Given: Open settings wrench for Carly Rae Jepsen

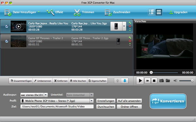Looking at the screenshot, I should click(x=130, y=23).
